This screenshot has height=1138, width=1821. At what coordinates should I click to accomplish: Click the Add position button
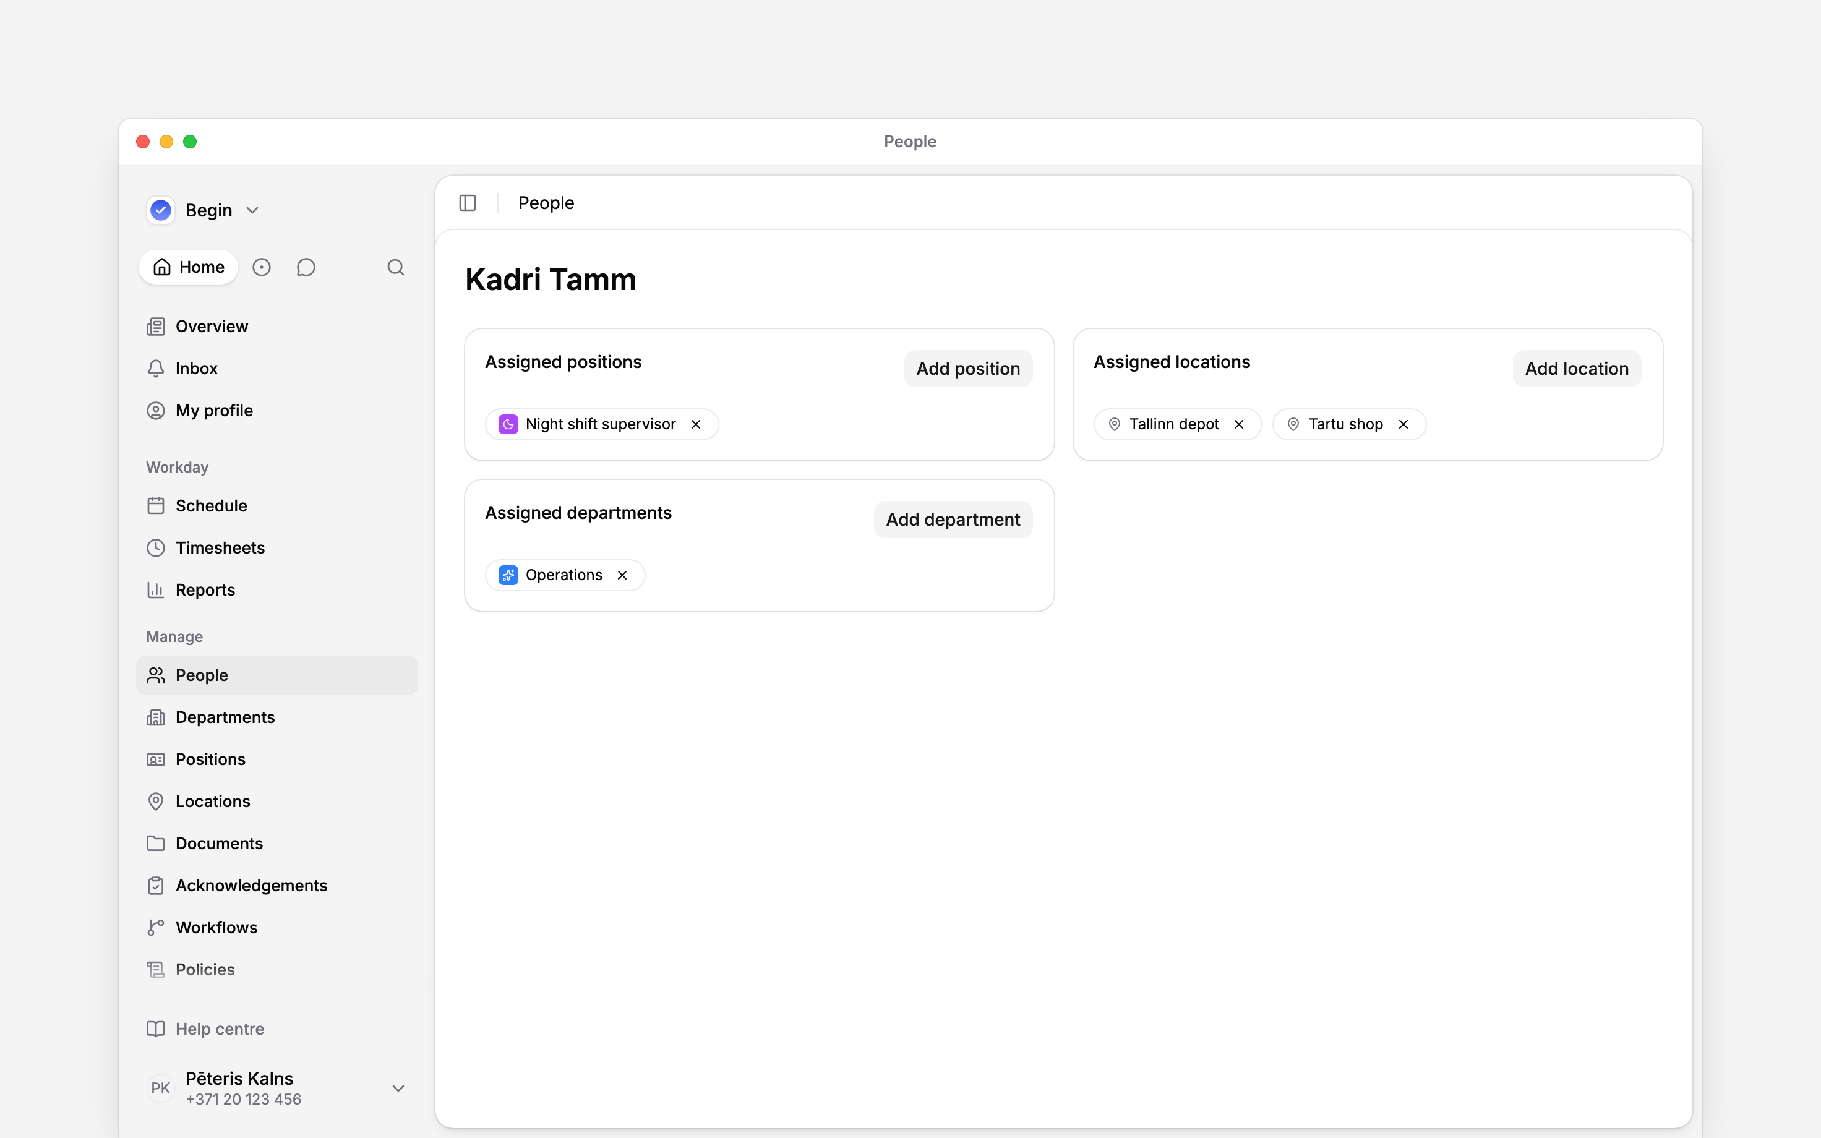(x=967, y=369)
